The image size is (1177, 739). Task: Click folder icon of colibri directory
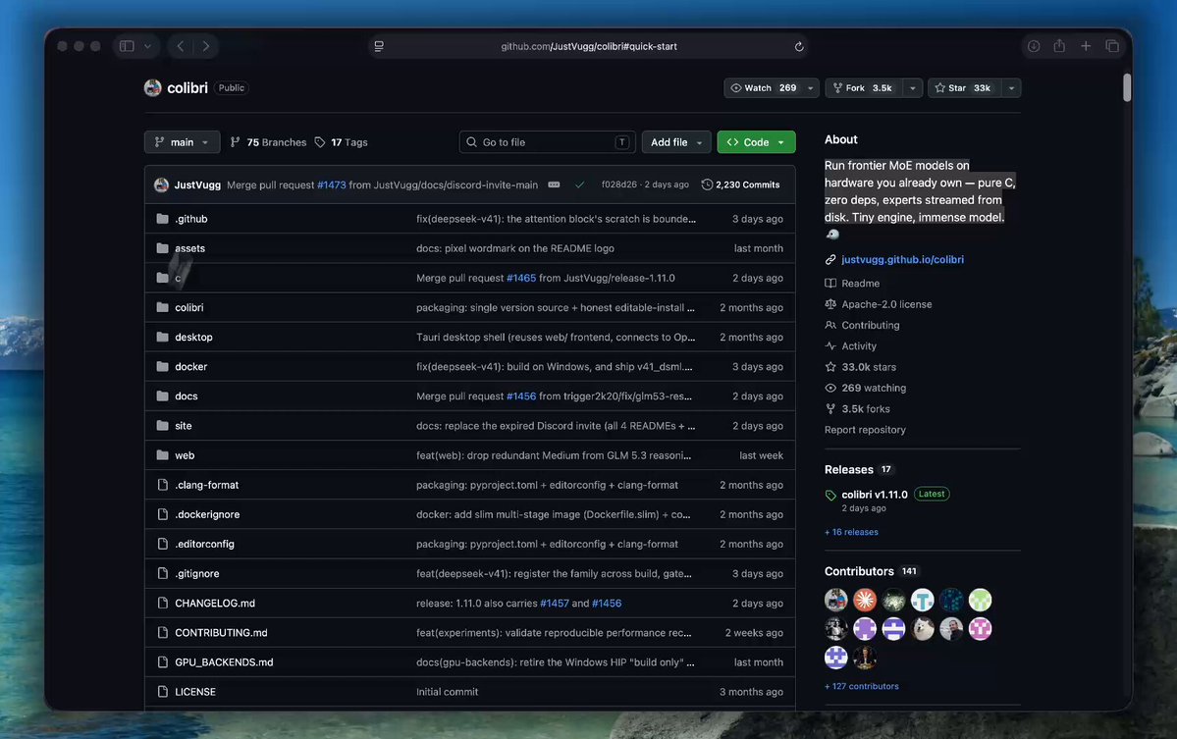(162, 307)
